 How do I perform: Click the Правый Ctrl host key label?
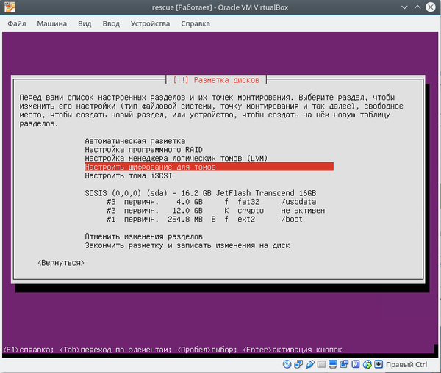click(x=406, y=364)
